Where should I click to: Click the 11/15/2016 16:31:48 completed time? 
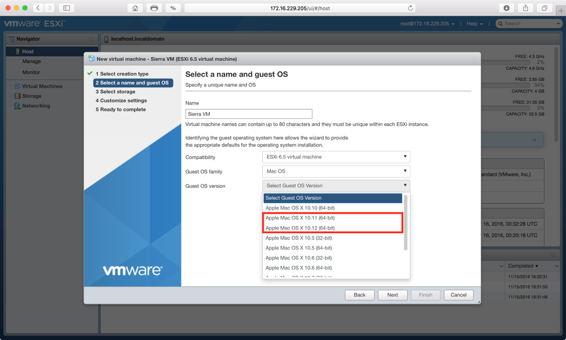(x=528, y=297)
